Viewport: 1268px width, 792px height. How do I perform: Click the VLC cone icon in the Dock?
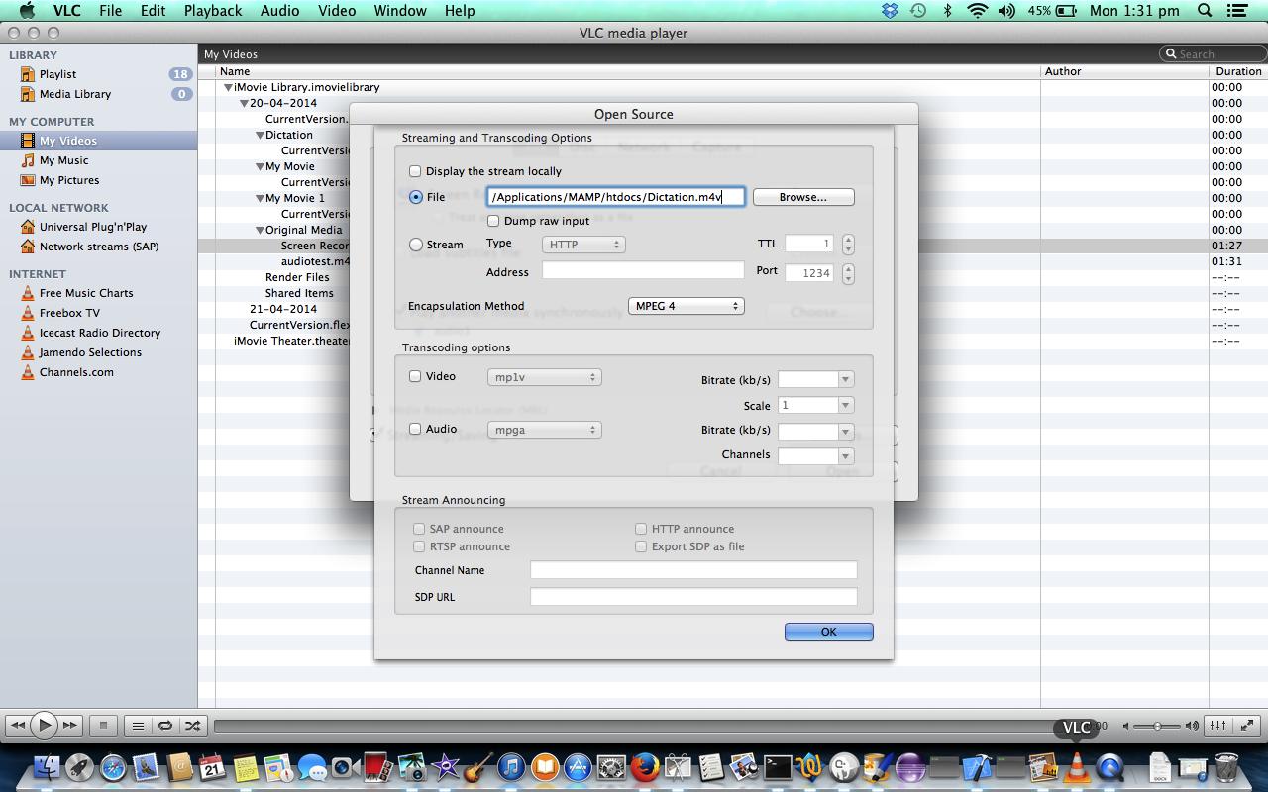(1077, 767)
